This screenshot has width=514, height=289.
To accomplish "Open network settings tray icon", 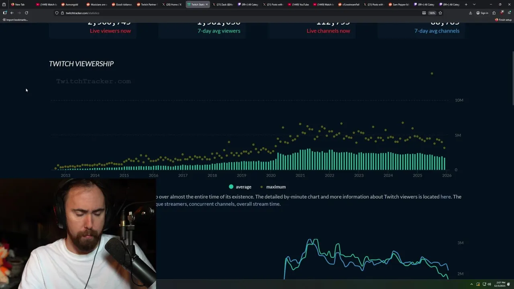I will pos(484,284).
